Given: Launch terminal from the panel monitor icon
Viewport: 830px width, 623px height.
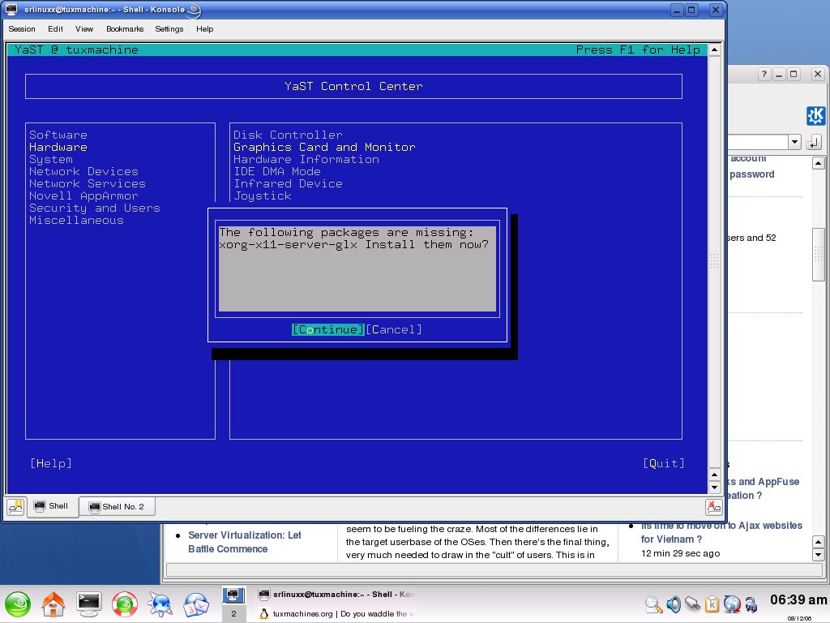Looking at the screenshot, I should (89, 604).
